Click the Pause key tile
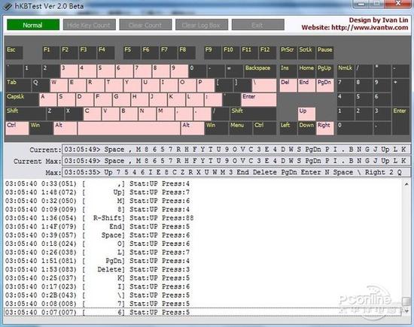The image size is (414, 327). point(325,53)
